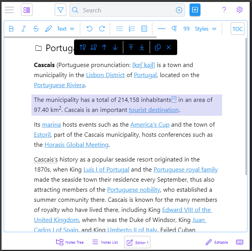
Task: Undo the last edit
Action: pyautogui.click(x=89, y=29)
